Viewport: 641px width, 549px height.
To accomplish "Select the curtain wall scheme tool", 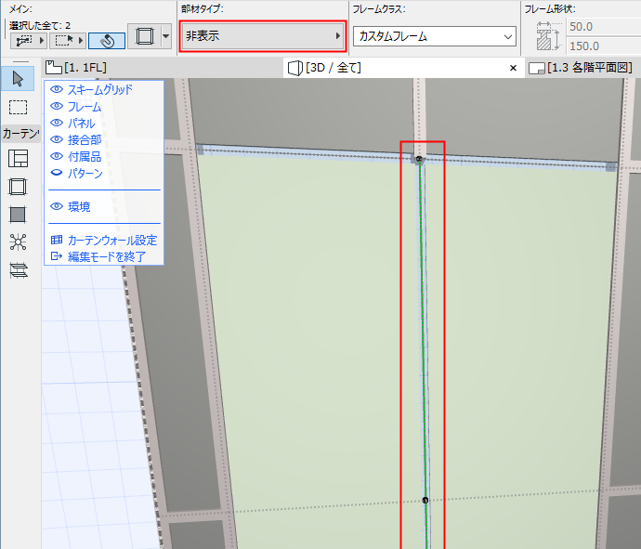I will point(18,158).
